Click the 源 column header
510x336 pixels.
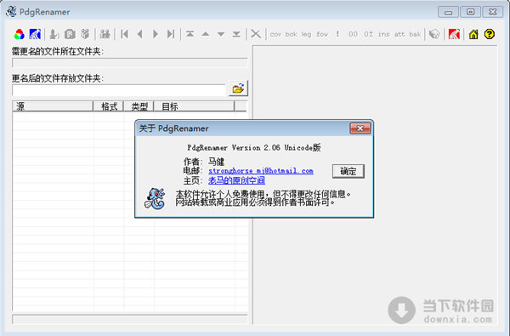[x=53, y=106]
